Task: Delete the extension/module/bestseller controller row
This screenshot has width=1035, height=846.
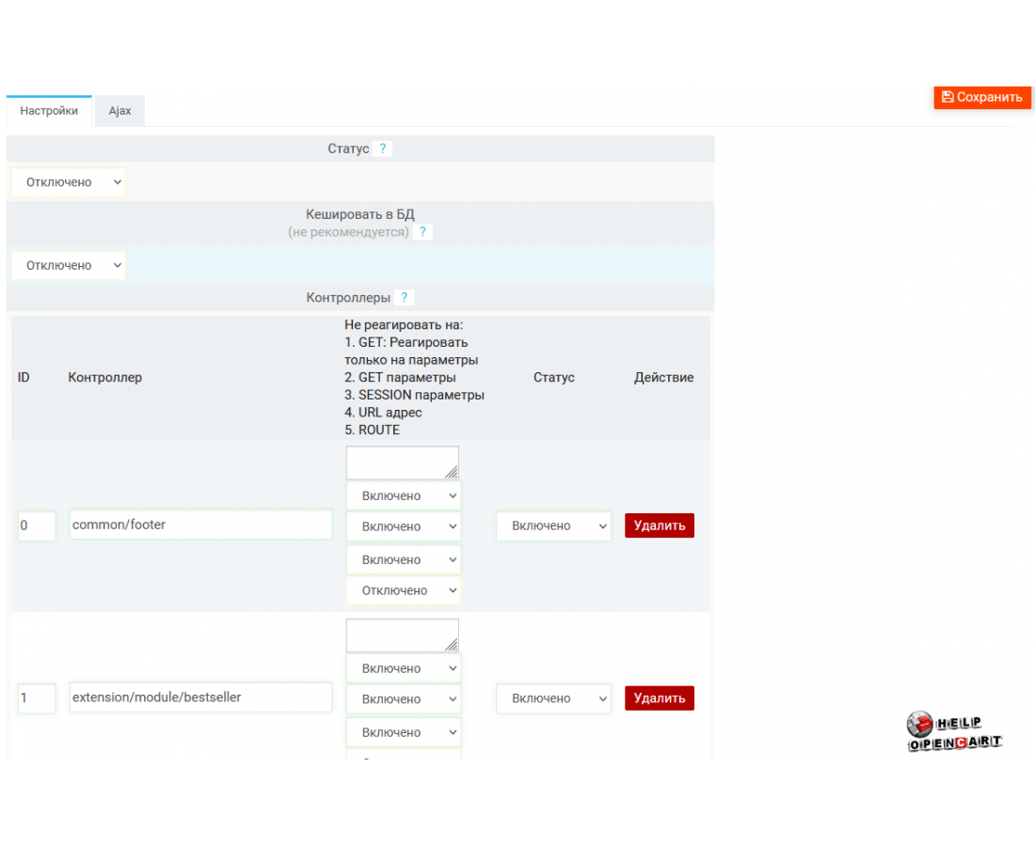Action: [x=659, y=698]
